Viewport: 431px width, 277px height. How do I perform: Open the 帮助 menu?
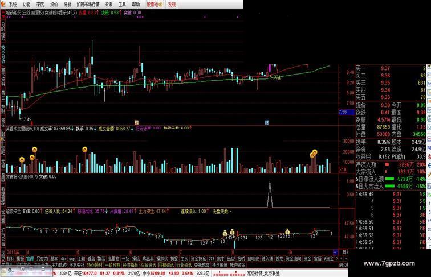[x=136, y=5]
